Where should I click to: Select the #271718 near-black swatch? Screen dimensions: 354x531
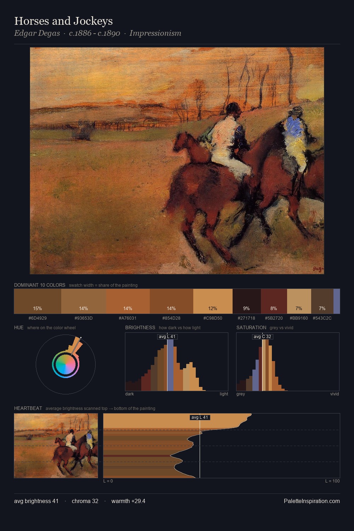[247, 301]
